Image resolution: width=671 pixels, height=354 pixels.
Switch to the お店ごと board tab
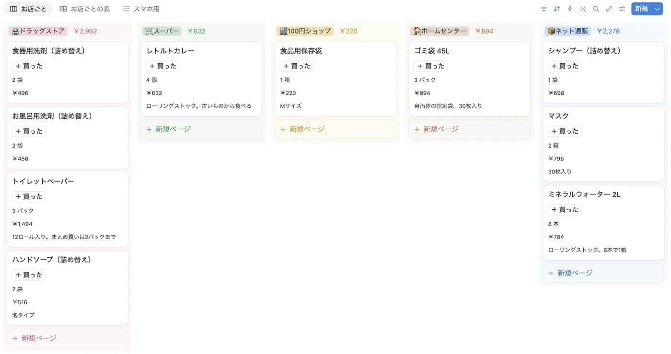[x=28, y=9]
